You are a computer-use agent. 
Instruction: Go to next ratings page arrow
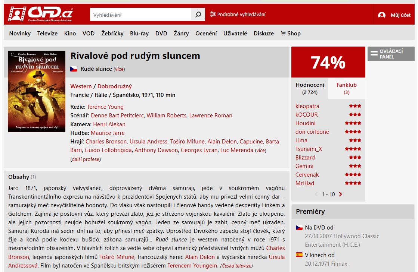pyautogui.click(x=340, y=194)
